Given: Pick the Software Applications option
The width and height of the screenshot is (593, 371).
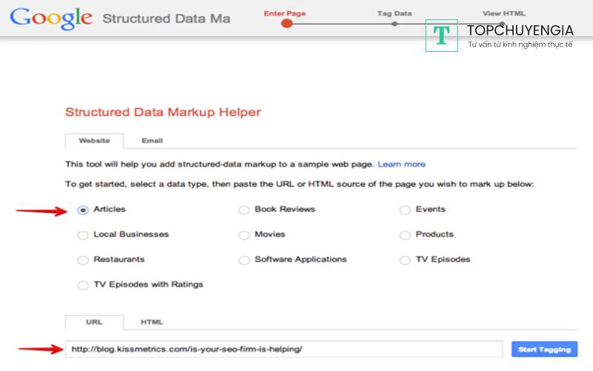Looking at the screenshot, I should (x=244, y=260).
